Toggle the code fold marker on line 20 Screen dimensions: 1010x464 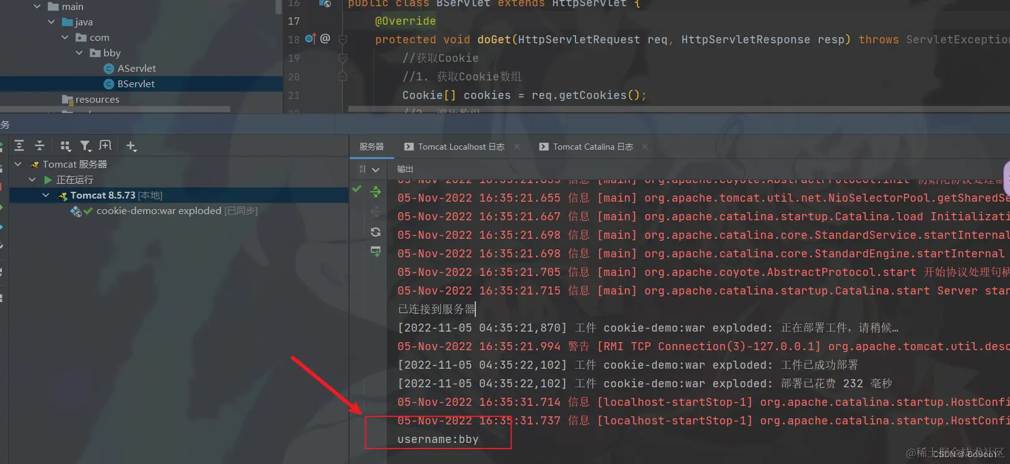tap(343, 76)
